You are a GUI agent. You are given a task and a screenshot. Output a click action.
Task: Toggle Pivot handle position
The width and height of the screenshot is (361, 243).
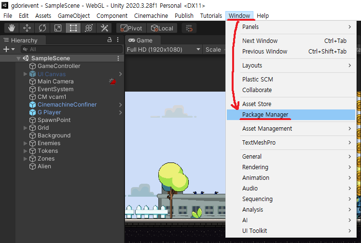131,28
